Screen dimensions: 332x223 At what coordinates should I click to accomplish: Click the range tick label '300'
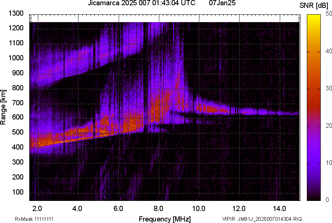[18, 162]
